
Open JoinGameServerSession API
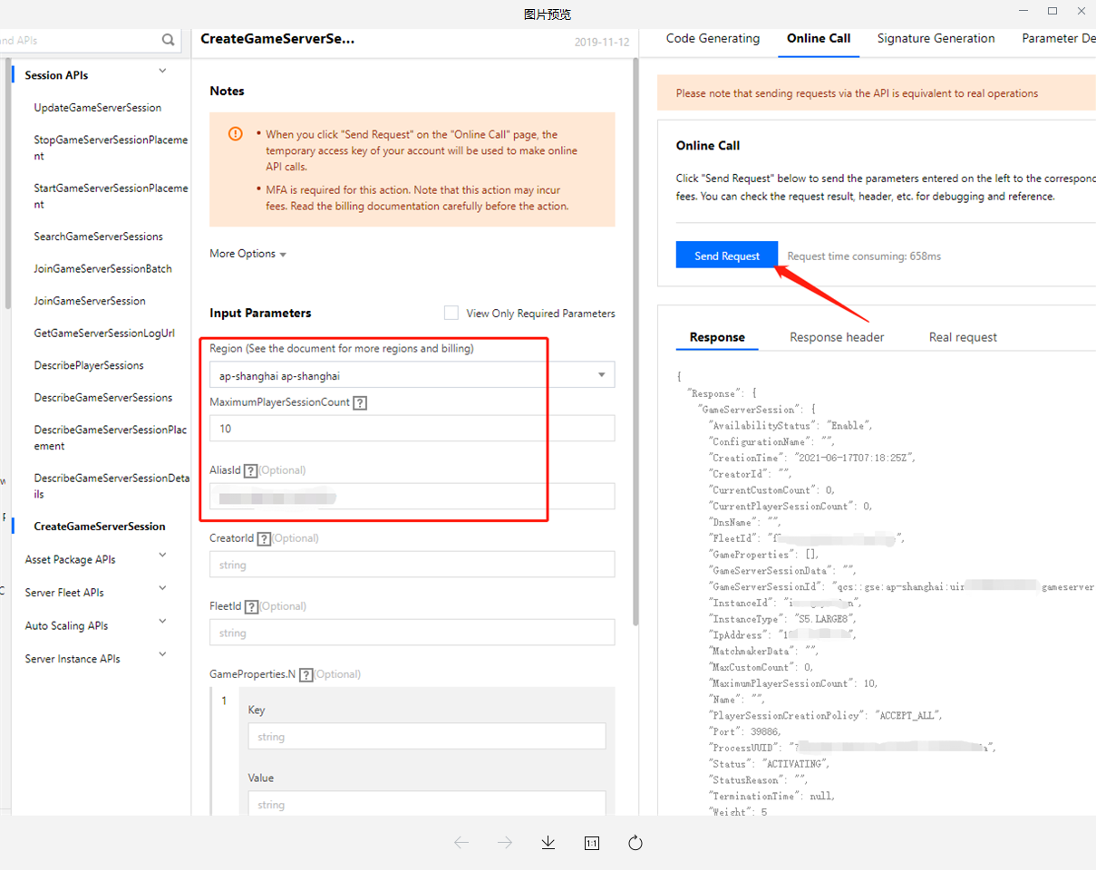point(90,301)
